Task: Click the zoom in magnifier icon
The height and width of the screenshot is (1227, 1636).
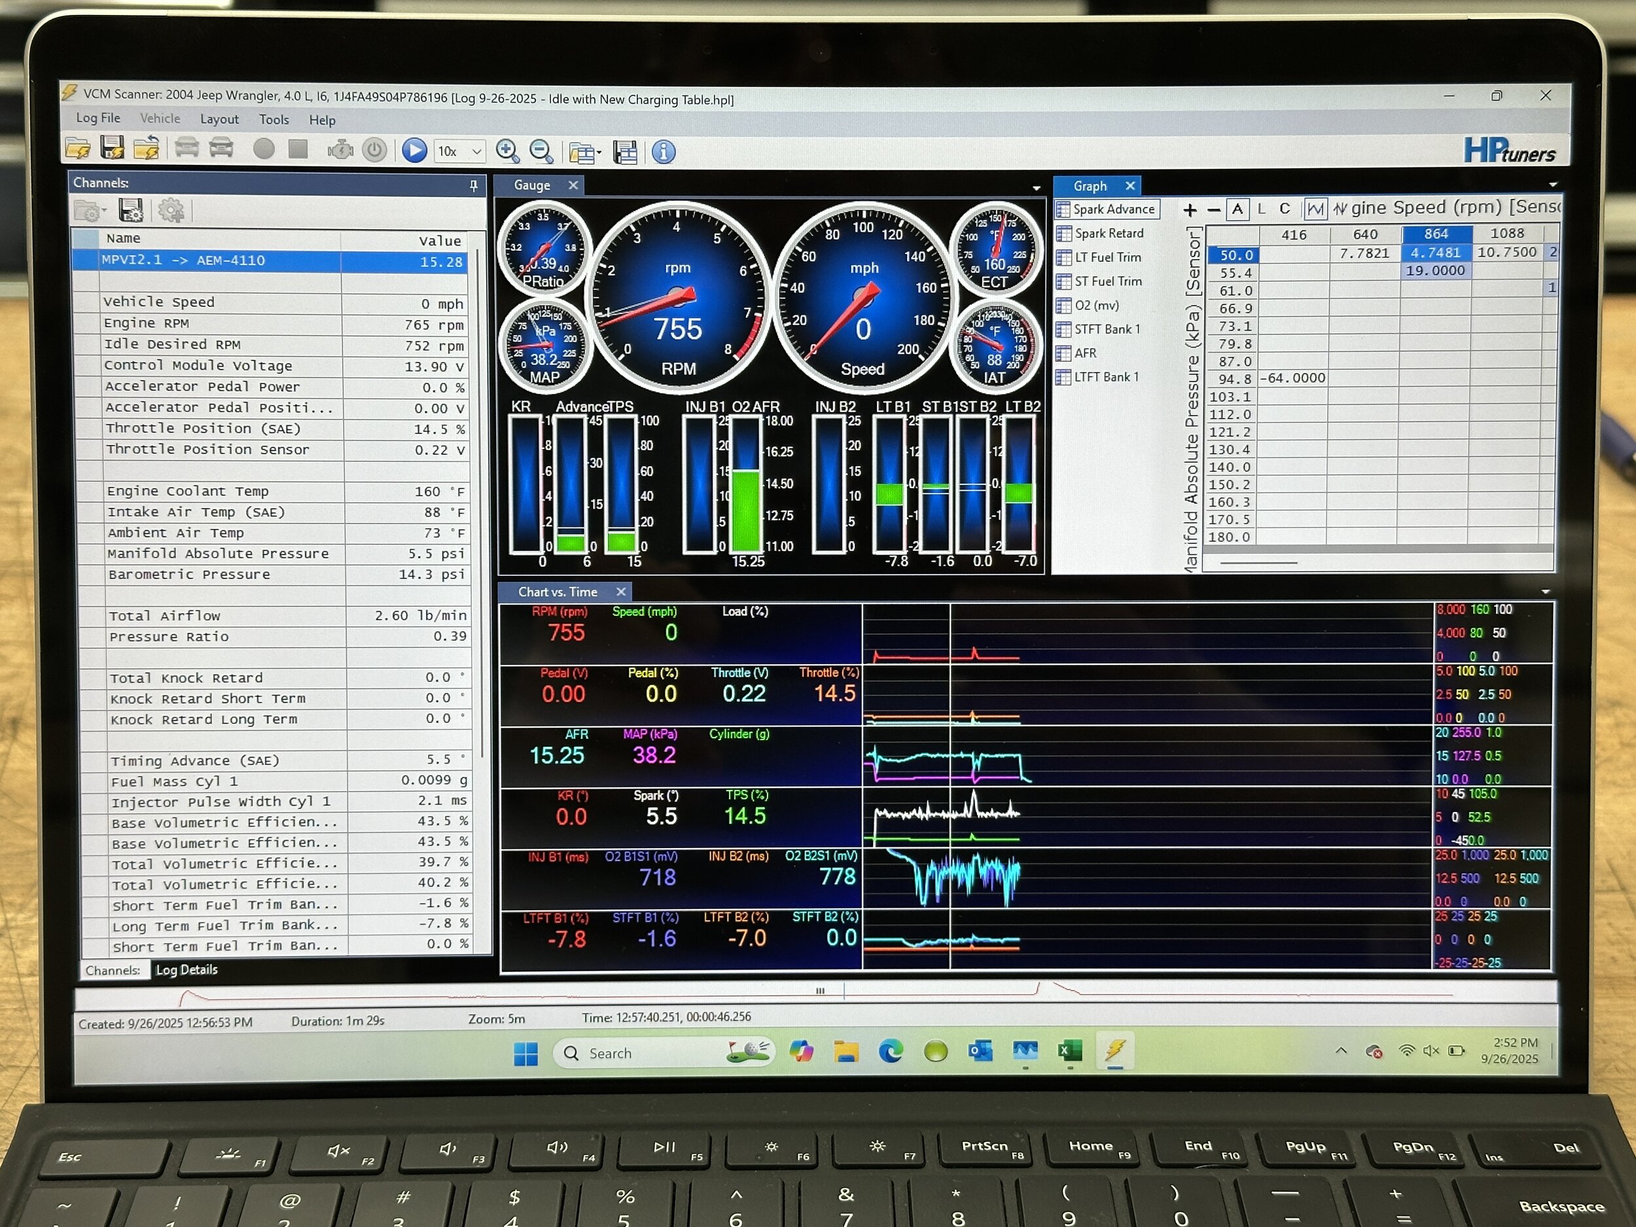Action: pyautogui.click(x=507, y=151)
